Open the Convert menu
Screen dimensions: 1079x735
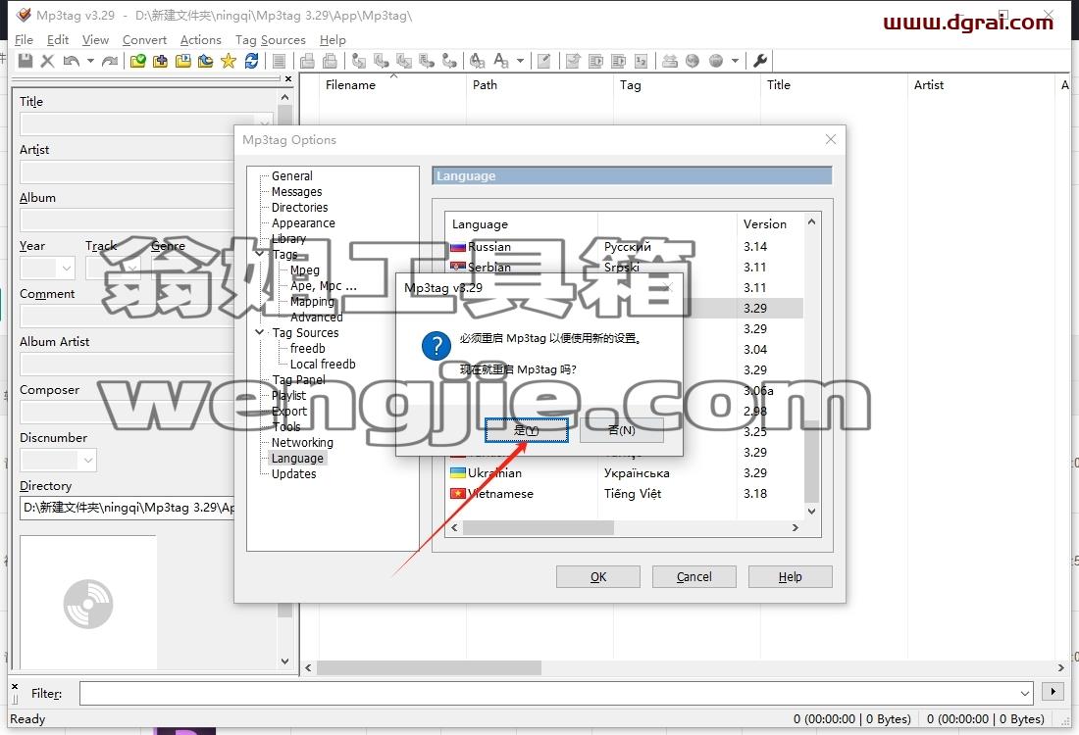(144, 40)
